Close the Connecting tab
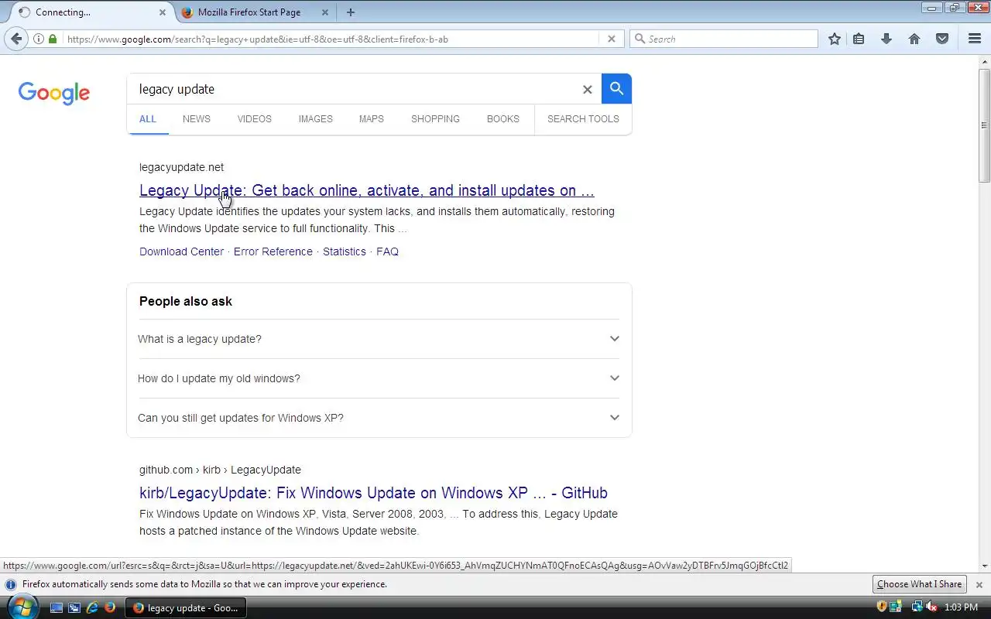 163,12
